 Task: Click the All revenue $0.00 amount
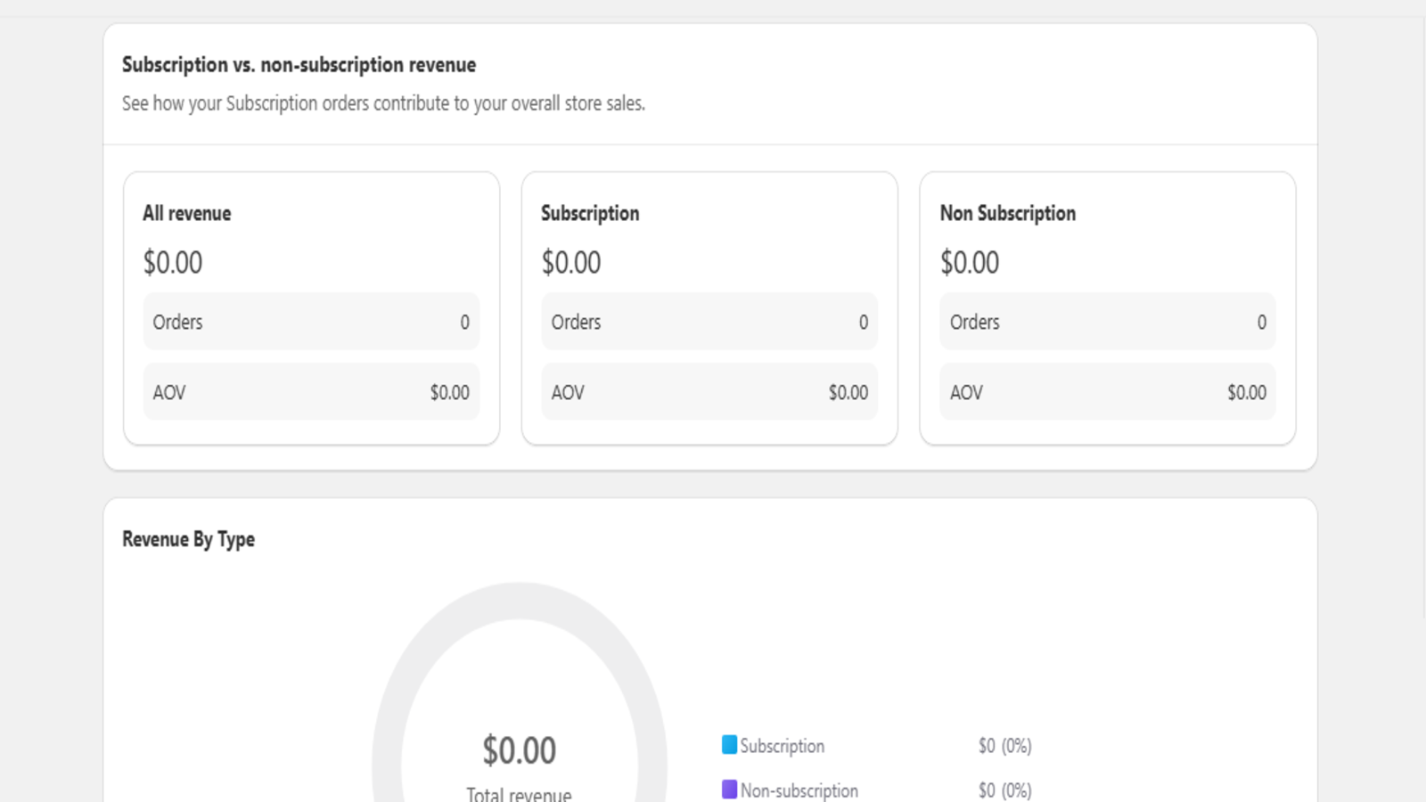pos(173,263)
